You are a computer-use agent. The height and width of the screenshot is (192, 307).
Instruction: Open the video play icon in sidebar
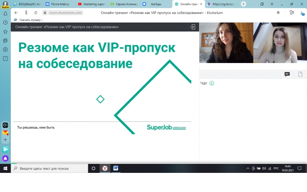click(5, 49)
